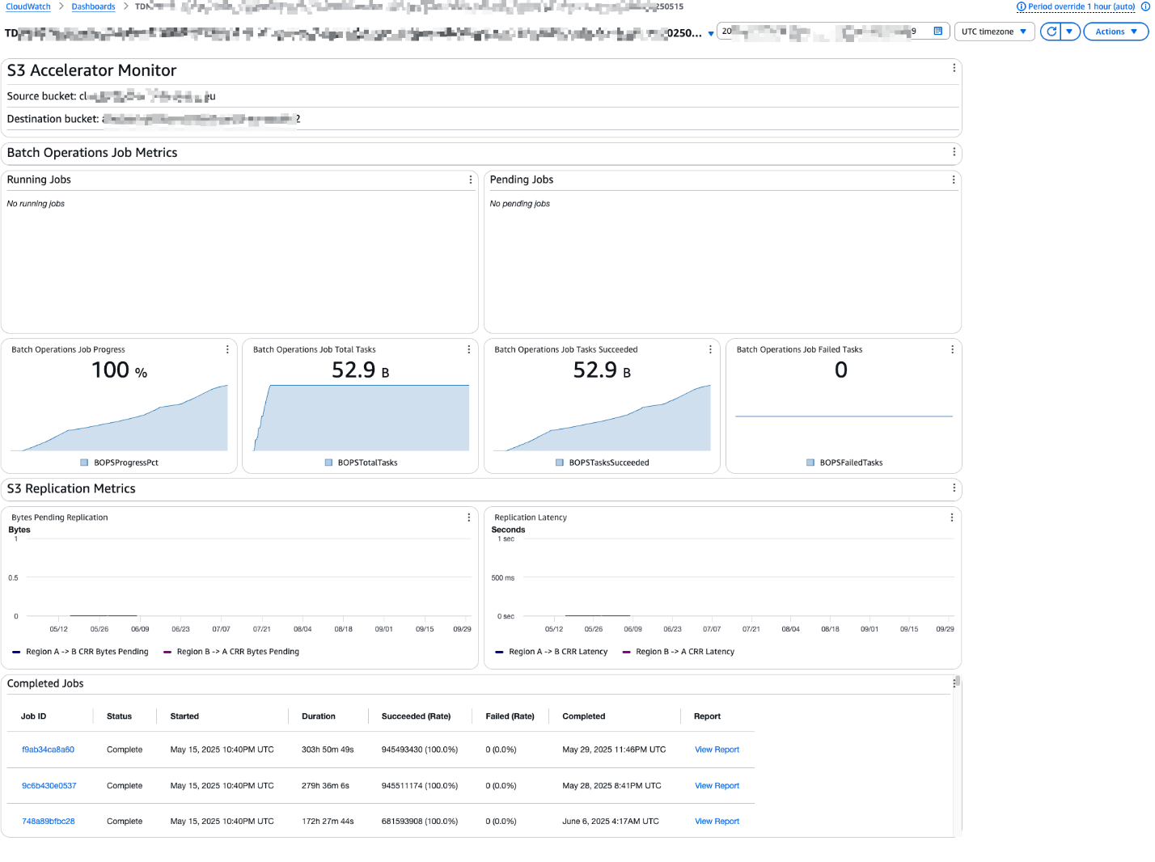This screenshot has height=862, width=1155.
Task: Open the refresh interval dropdown arrow
Action: (x=1069, y=32)
